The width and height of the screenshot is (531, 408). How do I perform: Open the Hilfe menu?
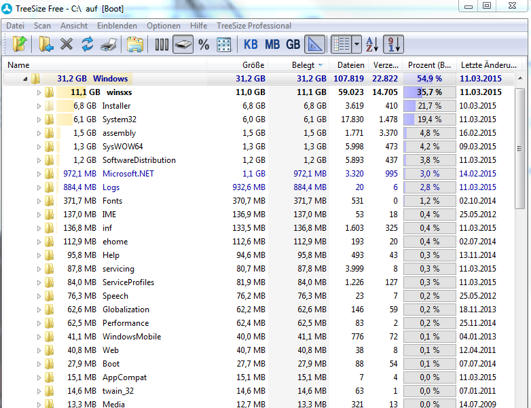[x=198, y=26]
